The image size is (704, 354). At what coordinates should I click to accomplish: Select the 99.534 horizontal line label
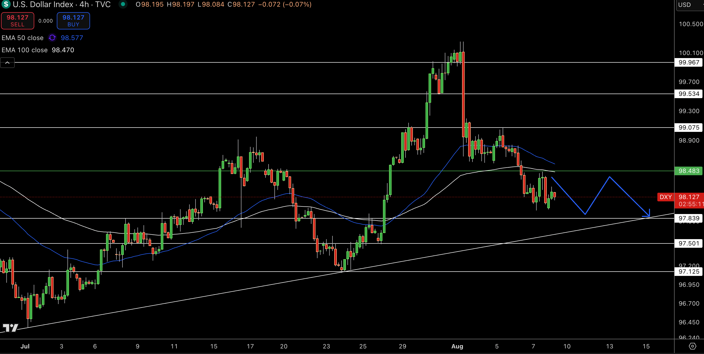tap(689, 94)
